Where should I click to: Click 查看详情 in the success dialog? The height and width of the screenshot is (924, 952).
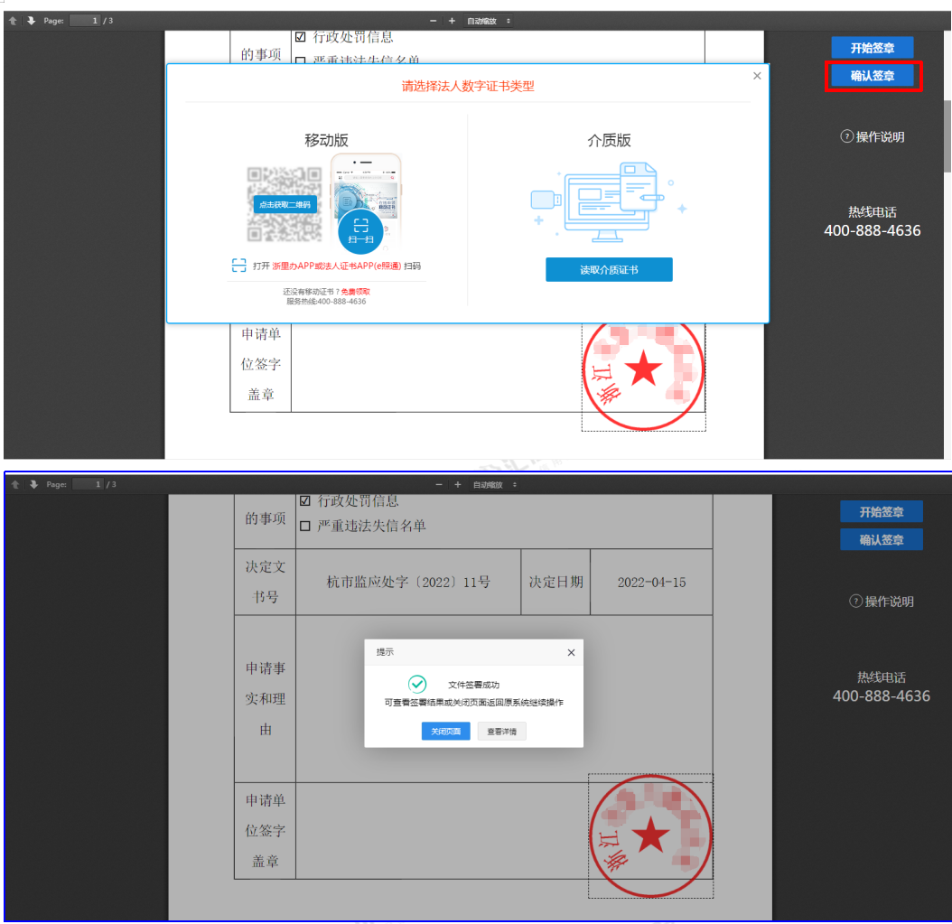tap(501, 732)
